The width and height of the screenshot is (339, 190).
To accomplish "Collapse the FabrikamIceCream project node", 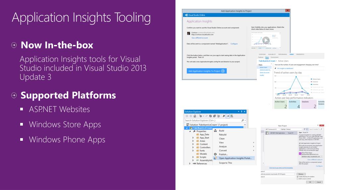I will pyautogui.click(x=187, y=128).
